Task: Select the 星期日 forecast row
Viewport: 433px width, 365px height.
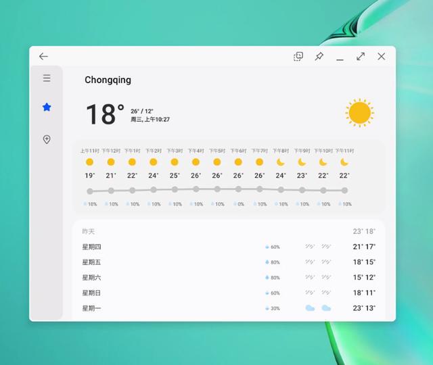Action: [x=228, y=293]
